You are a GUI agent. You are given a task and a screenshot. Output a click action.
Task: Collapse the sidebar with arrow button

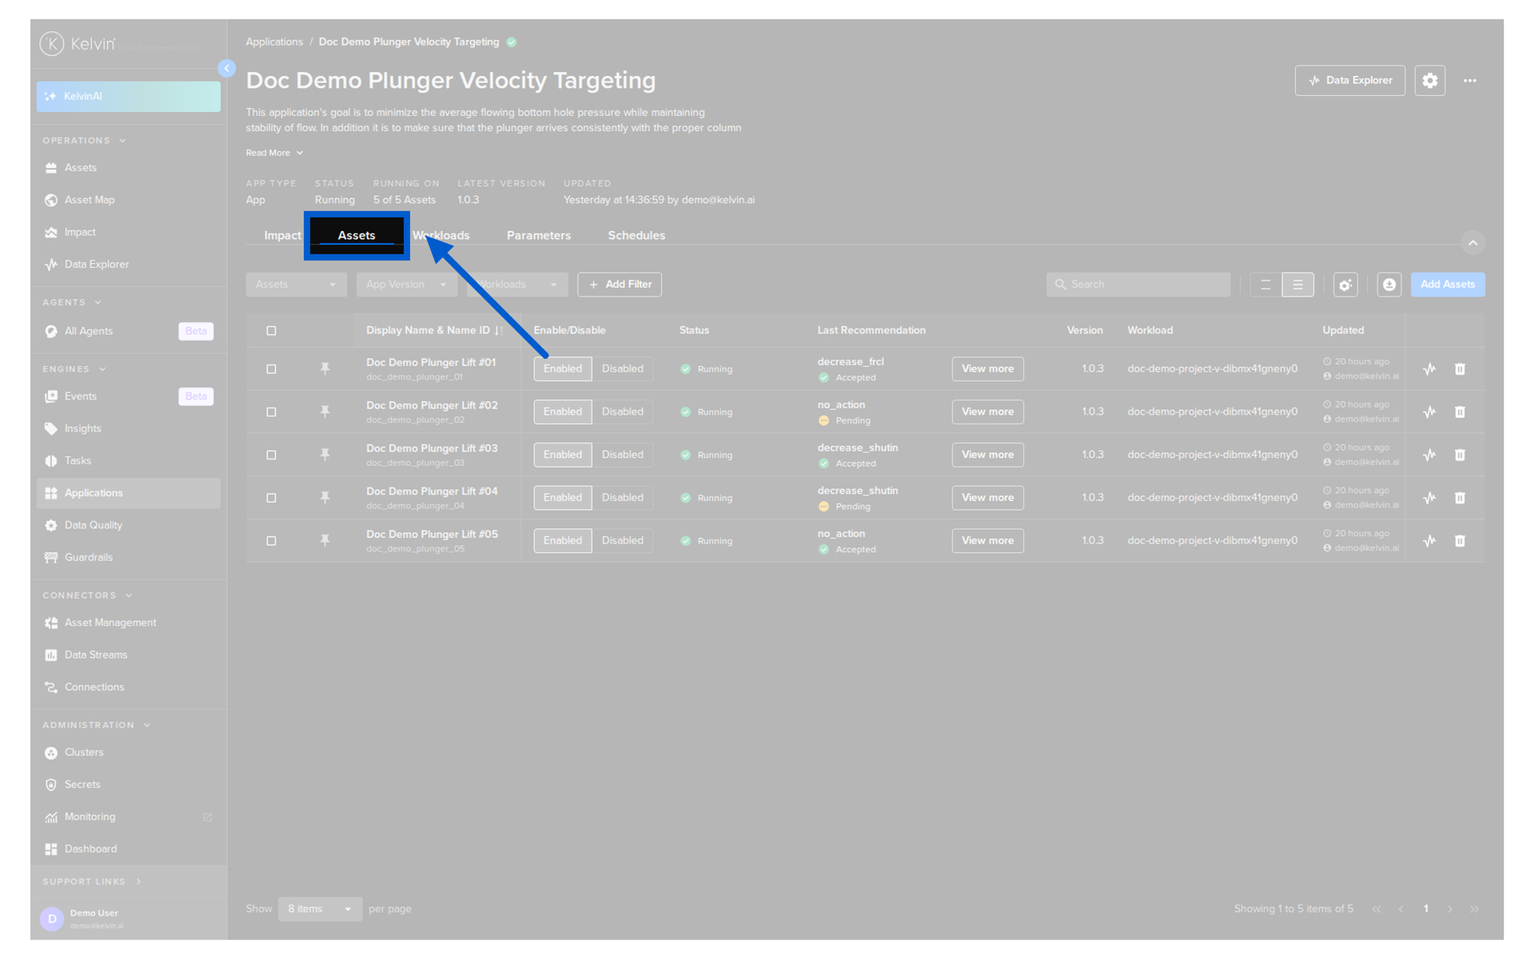(227, 69)
